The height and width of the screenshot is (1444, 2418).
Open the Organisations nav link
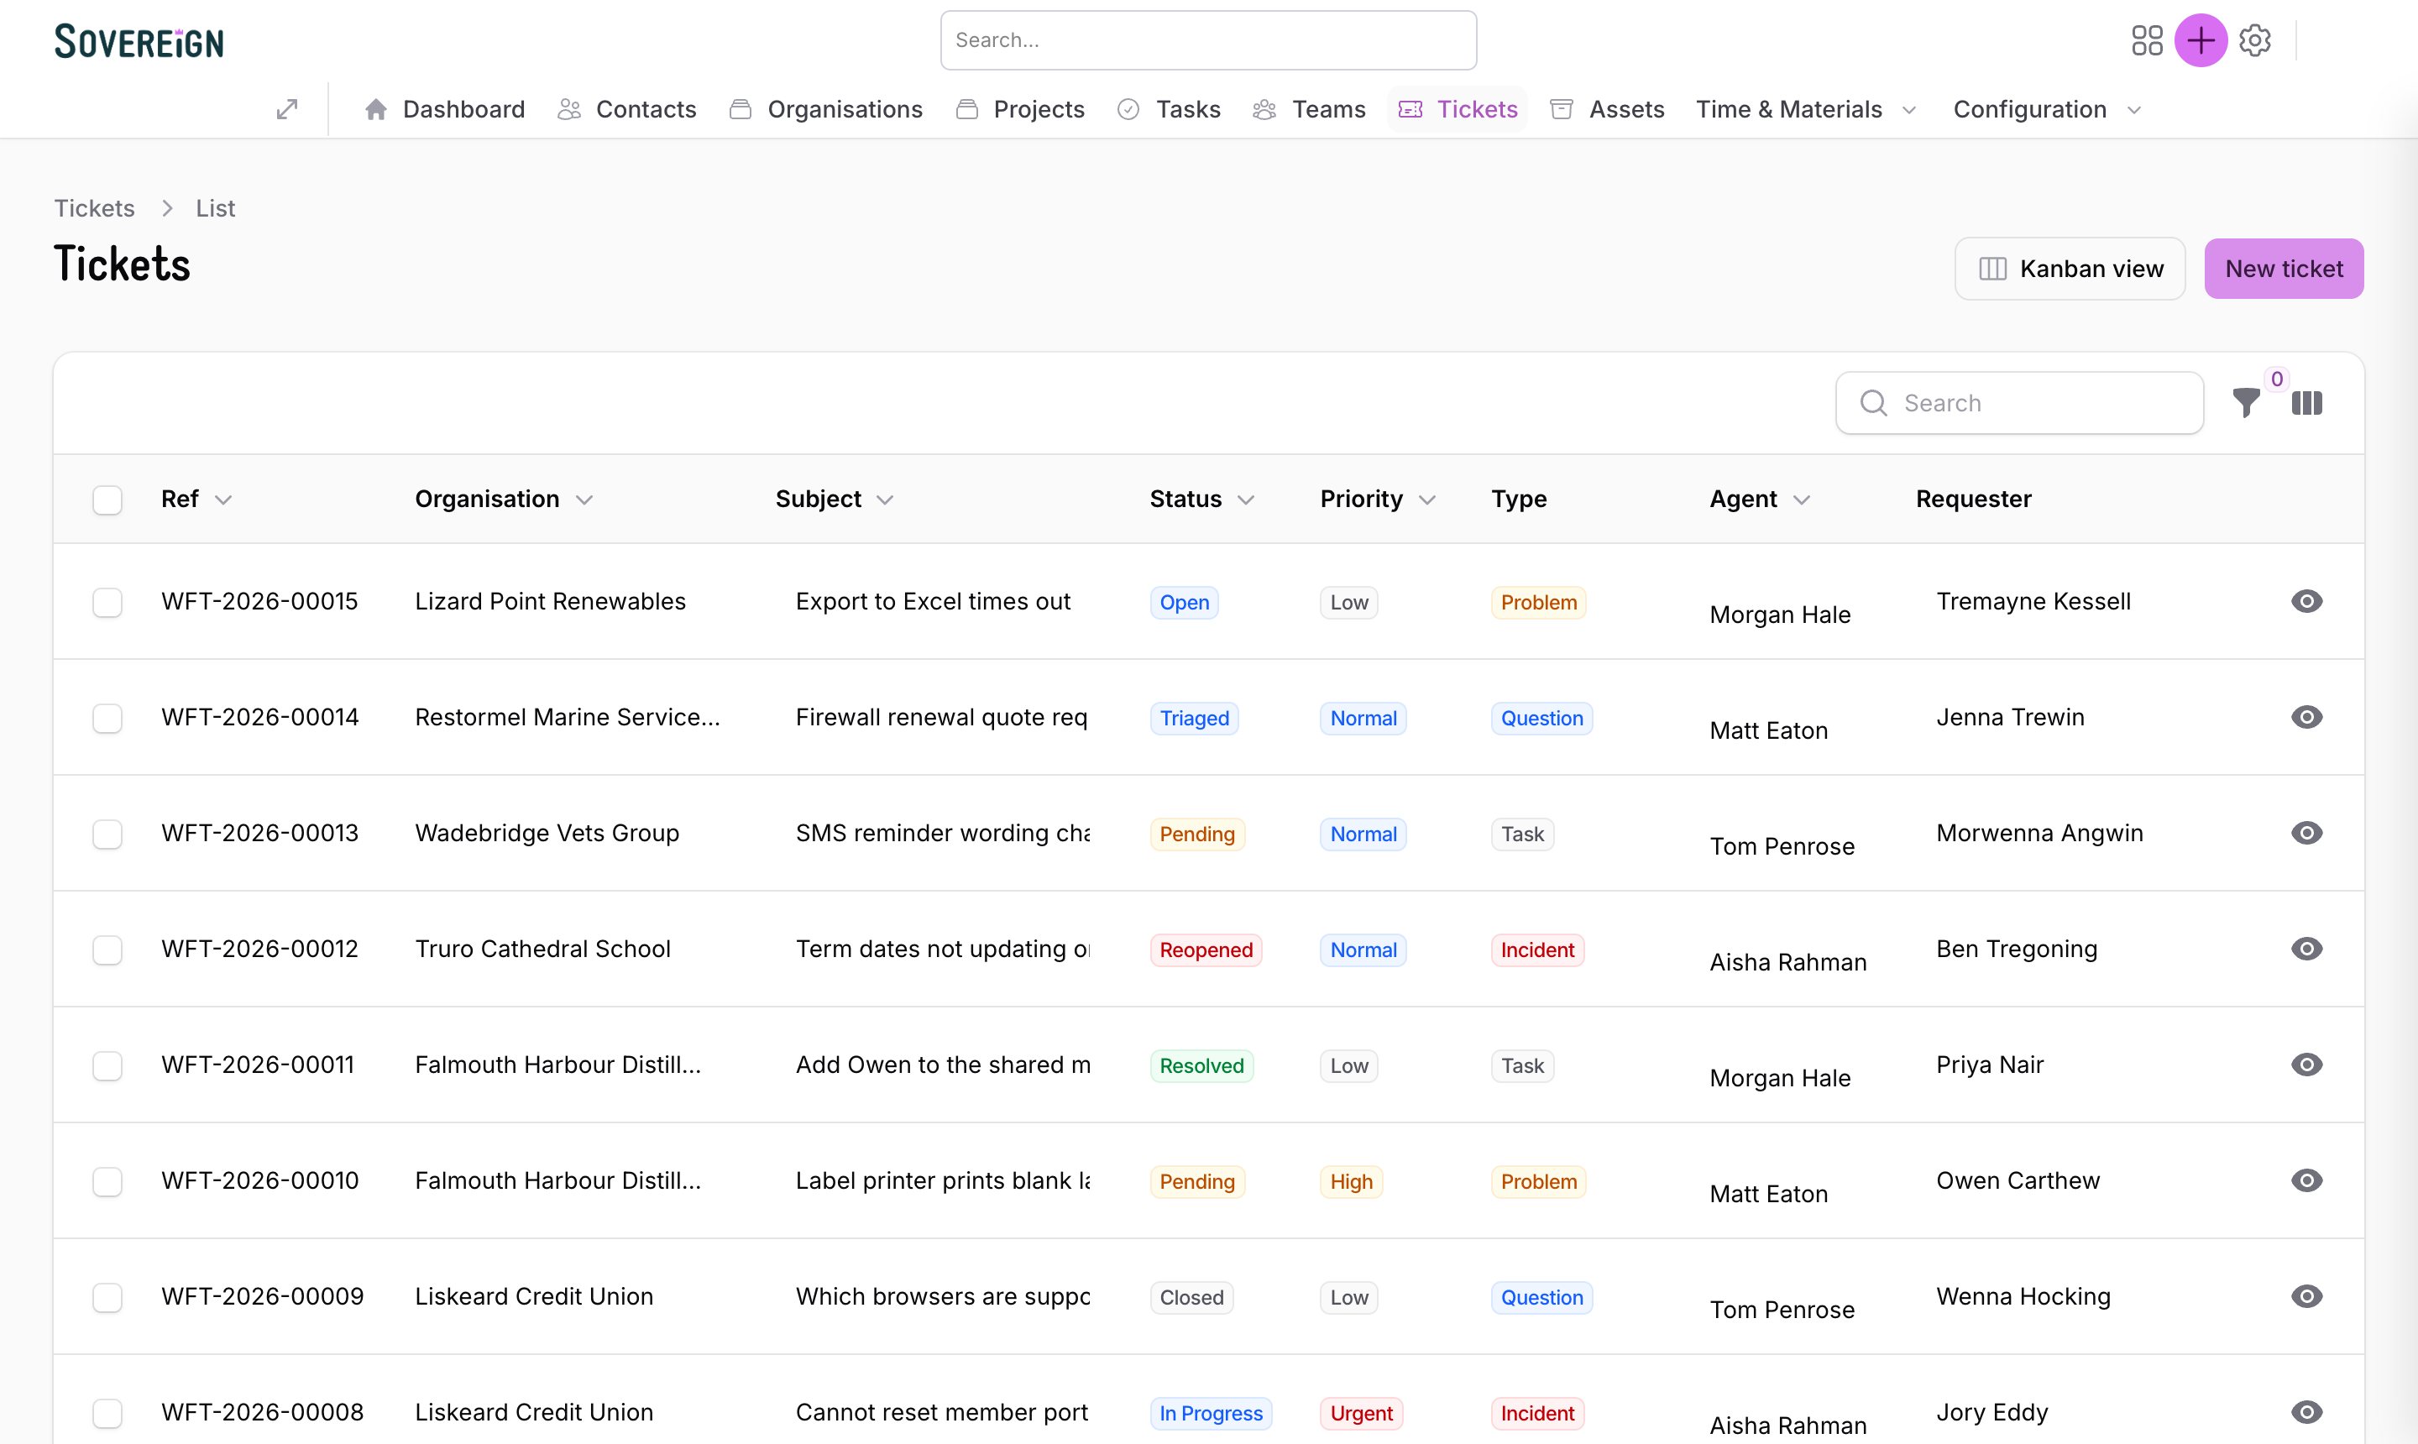[825, 109]
